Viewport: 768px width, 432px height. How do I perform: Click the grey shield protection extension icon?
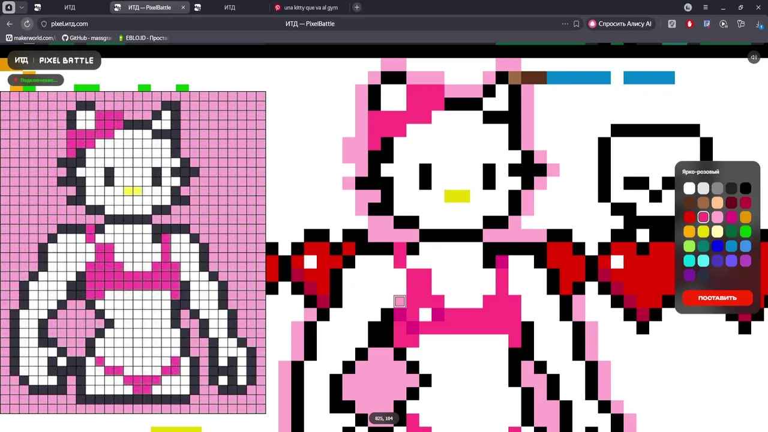[x=672, y=24]
